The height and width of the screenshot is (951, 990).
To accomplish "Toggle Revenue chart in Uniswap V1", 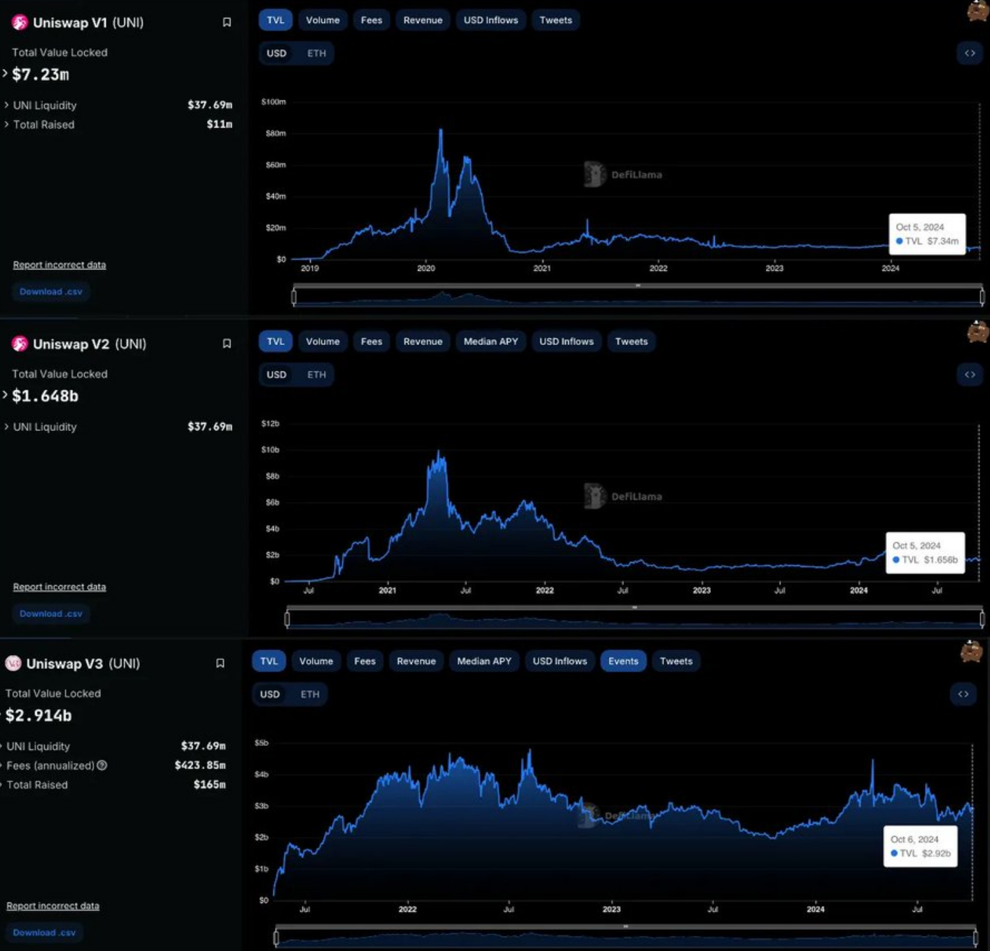I will coord(422,20).
